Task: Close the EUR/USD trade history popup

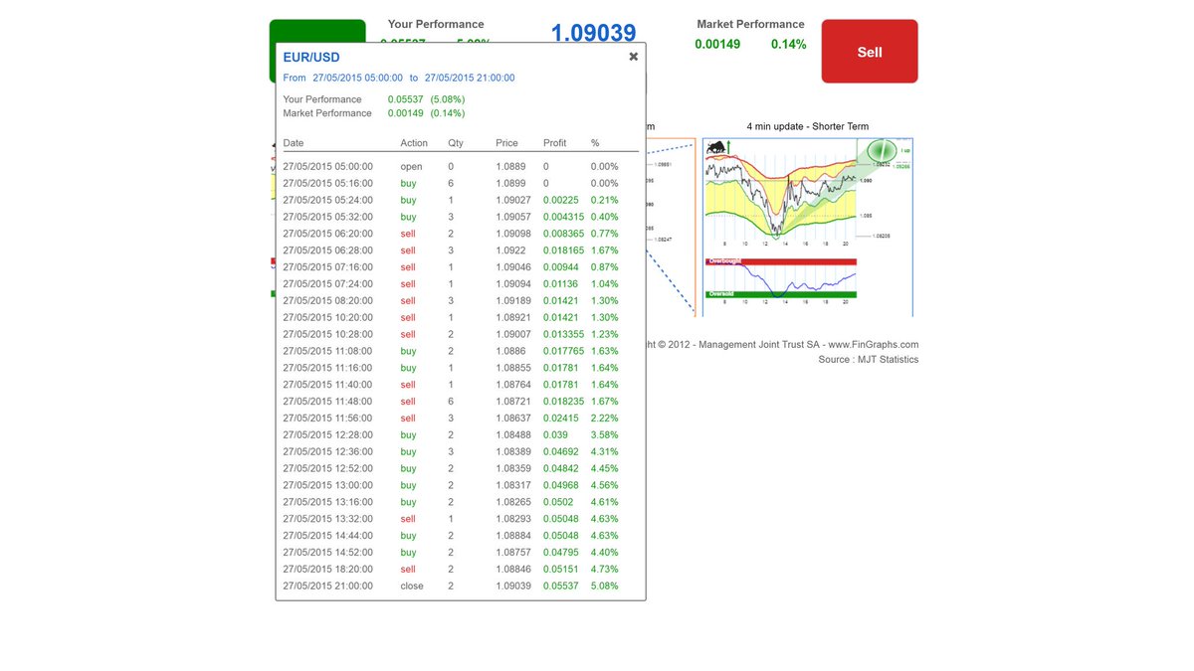Action: (633, 57)
